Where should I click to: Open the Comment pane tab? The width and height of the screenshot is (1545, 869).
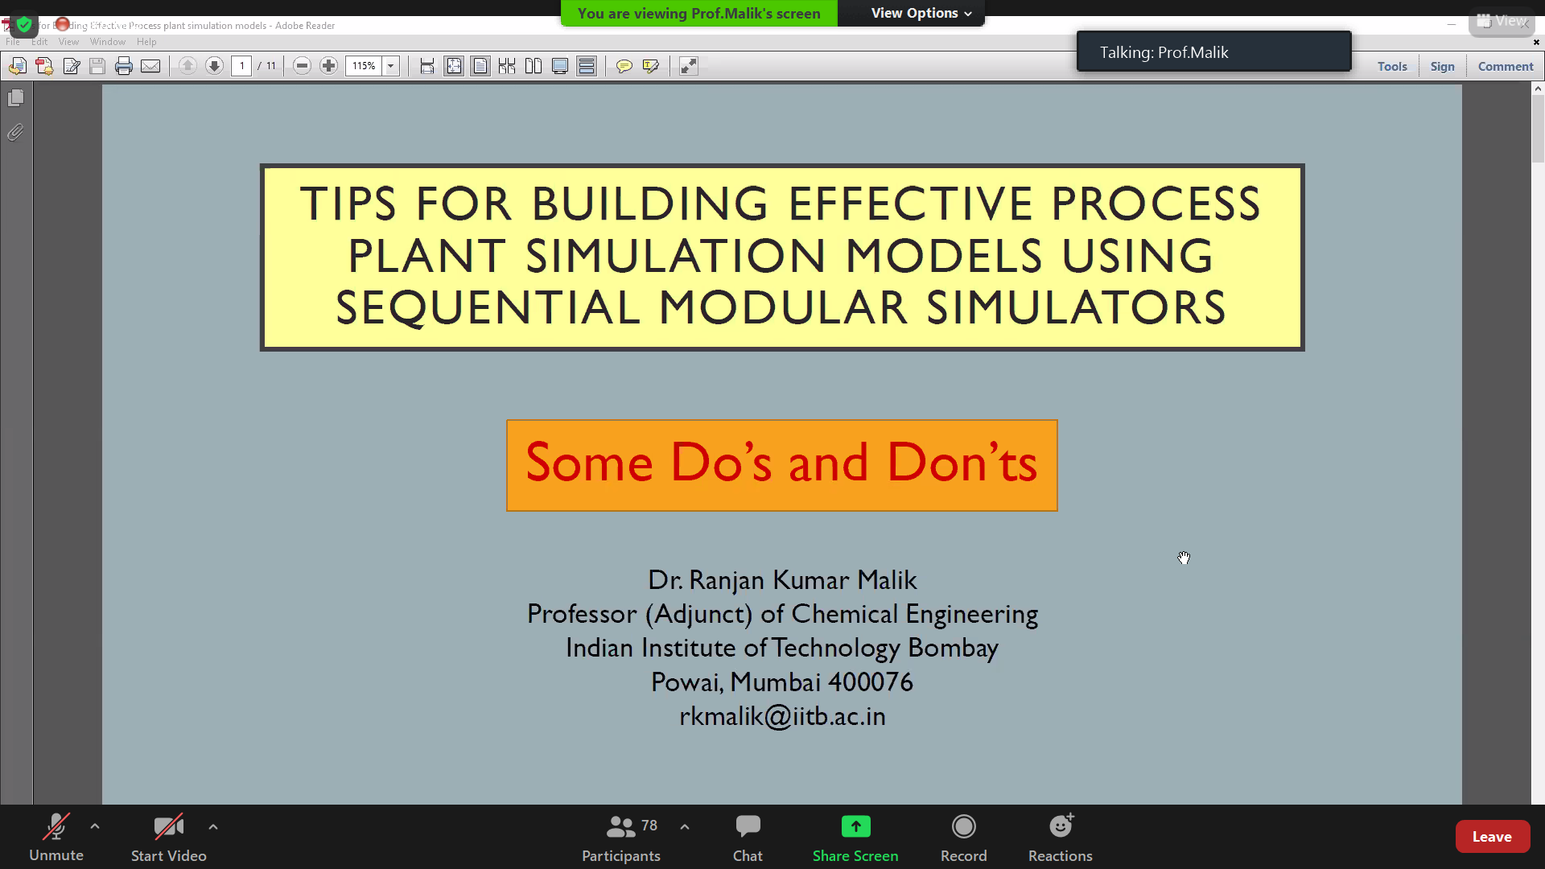point(1505,67)
